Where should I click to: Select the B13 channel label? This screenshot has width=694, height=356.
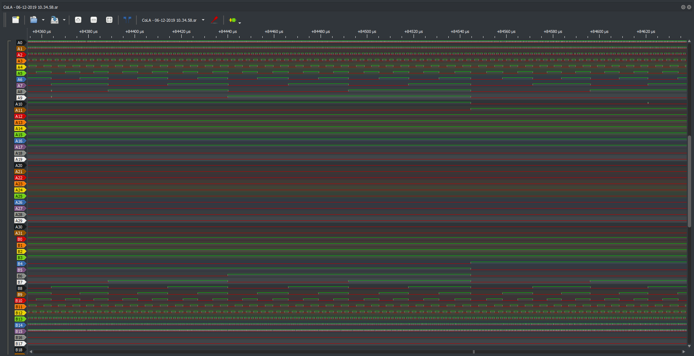pyautogui.click(x=20, y=319)
